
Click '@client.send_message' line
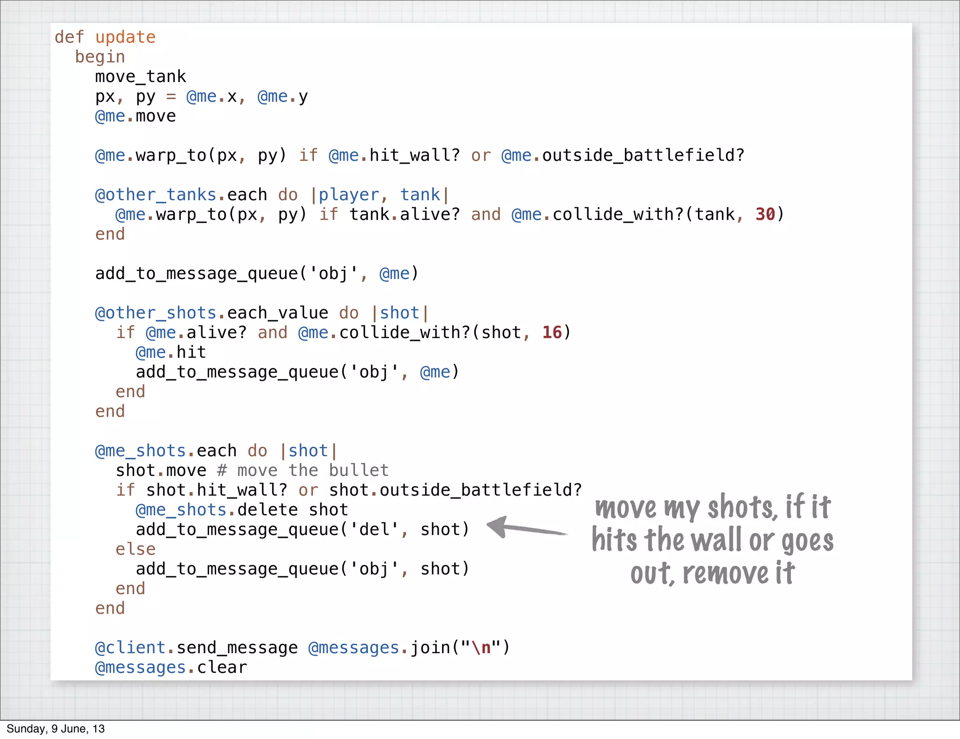point(196,648)
